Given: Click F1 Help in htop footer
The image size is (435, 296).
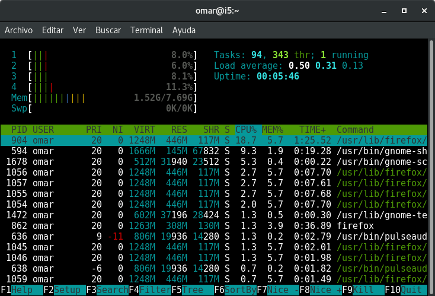Looking at the screenshot, I should 22,290.
